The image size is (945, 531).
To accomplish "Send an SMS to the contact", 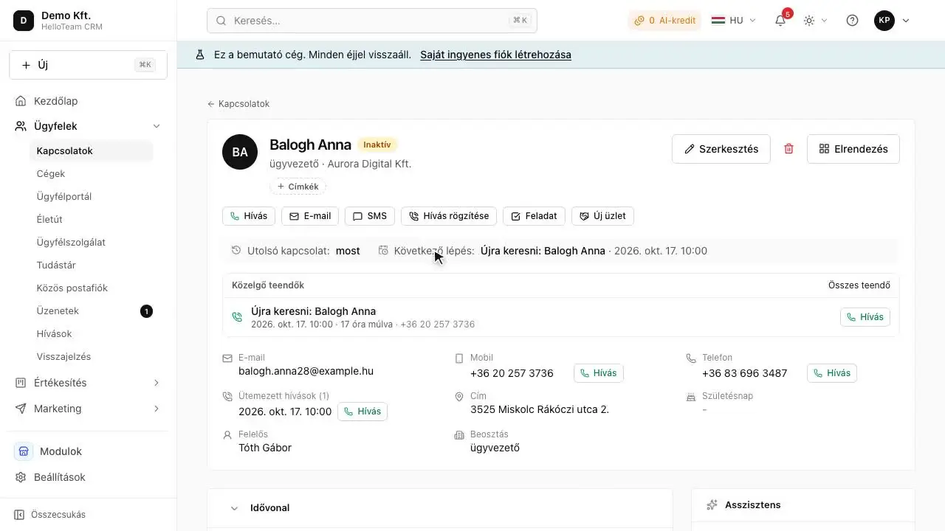I will (x=370, y=216).
